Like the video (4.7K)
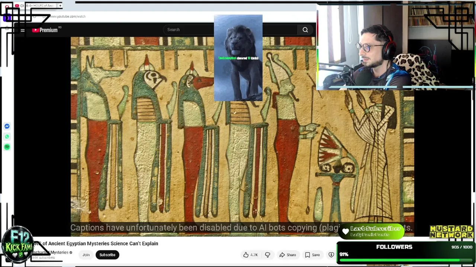 (250, 255)
